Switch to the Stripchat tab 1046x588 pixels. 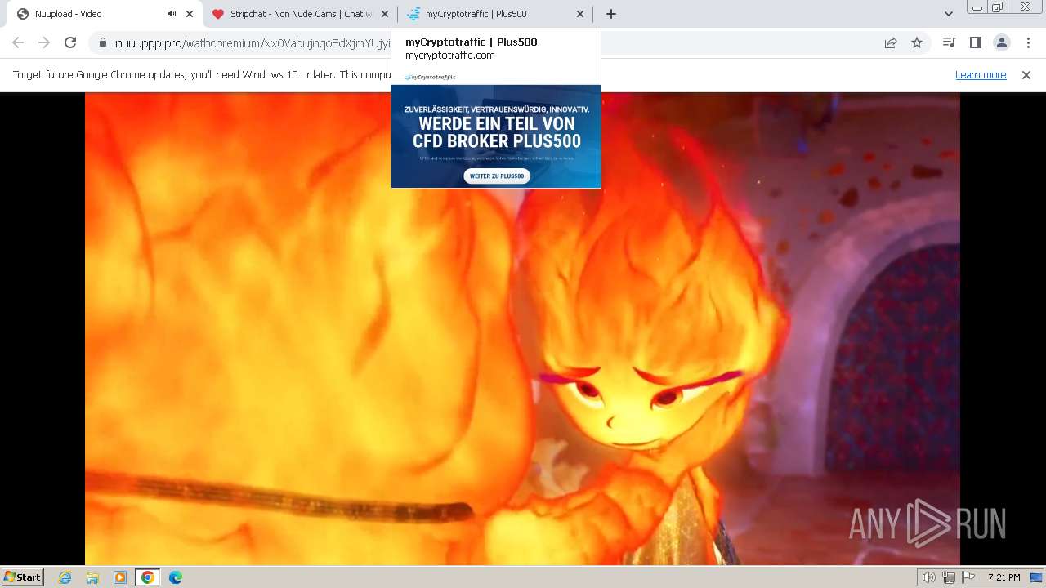pos(301,14)
